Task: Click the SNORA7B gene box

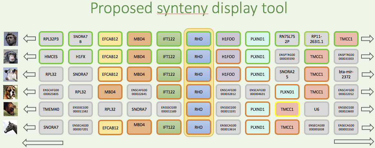Action: [80, 39]
